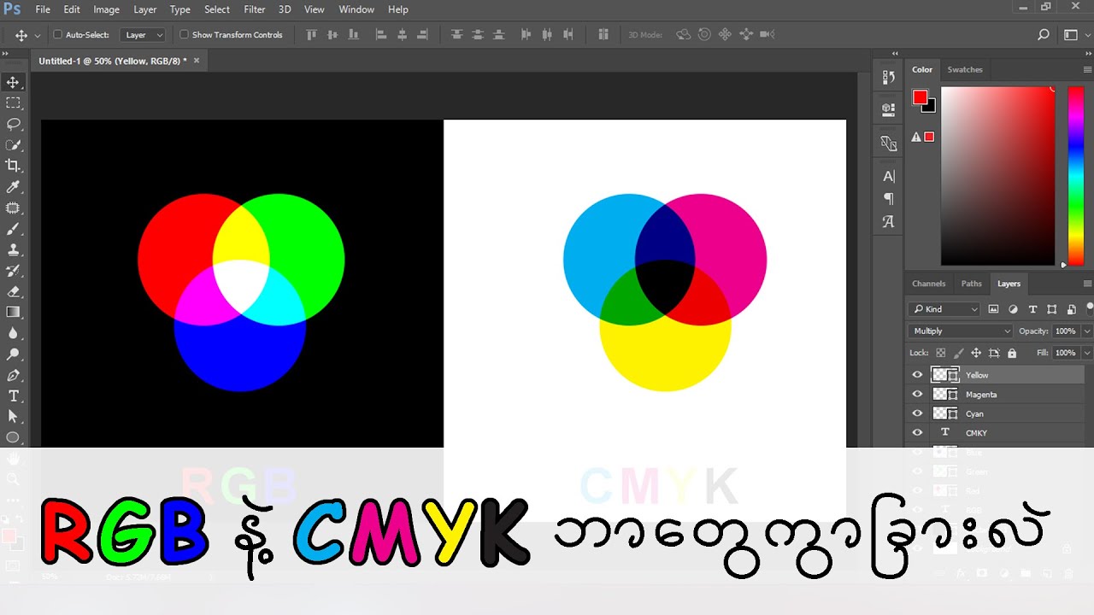Switch to the Swatches tab
Screen dimensions: 1094x615
pos(965,69)
